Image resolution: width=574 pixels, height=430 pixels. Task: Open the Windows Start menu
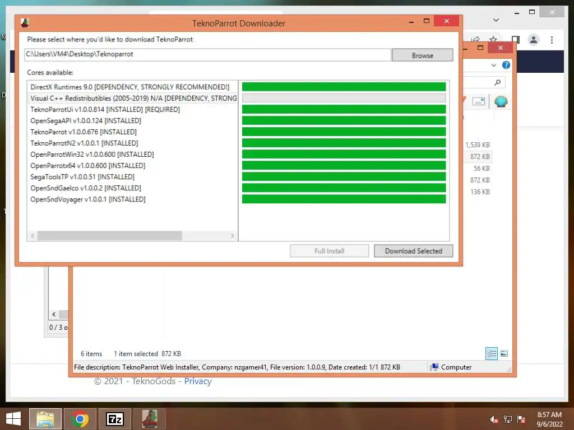(x=13, y=419)
